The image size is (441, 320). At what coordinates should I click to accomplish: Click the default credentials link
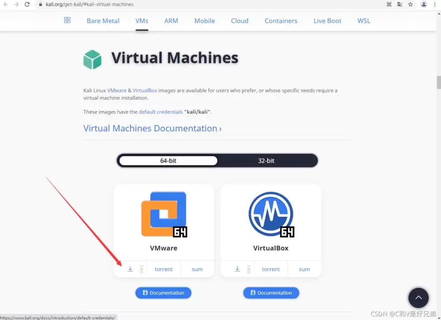point(161,112)
